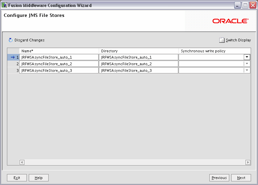The image size is (258, 185).
Task: Click the horizontal scrollbar right arrow
Action: (248, 162)
